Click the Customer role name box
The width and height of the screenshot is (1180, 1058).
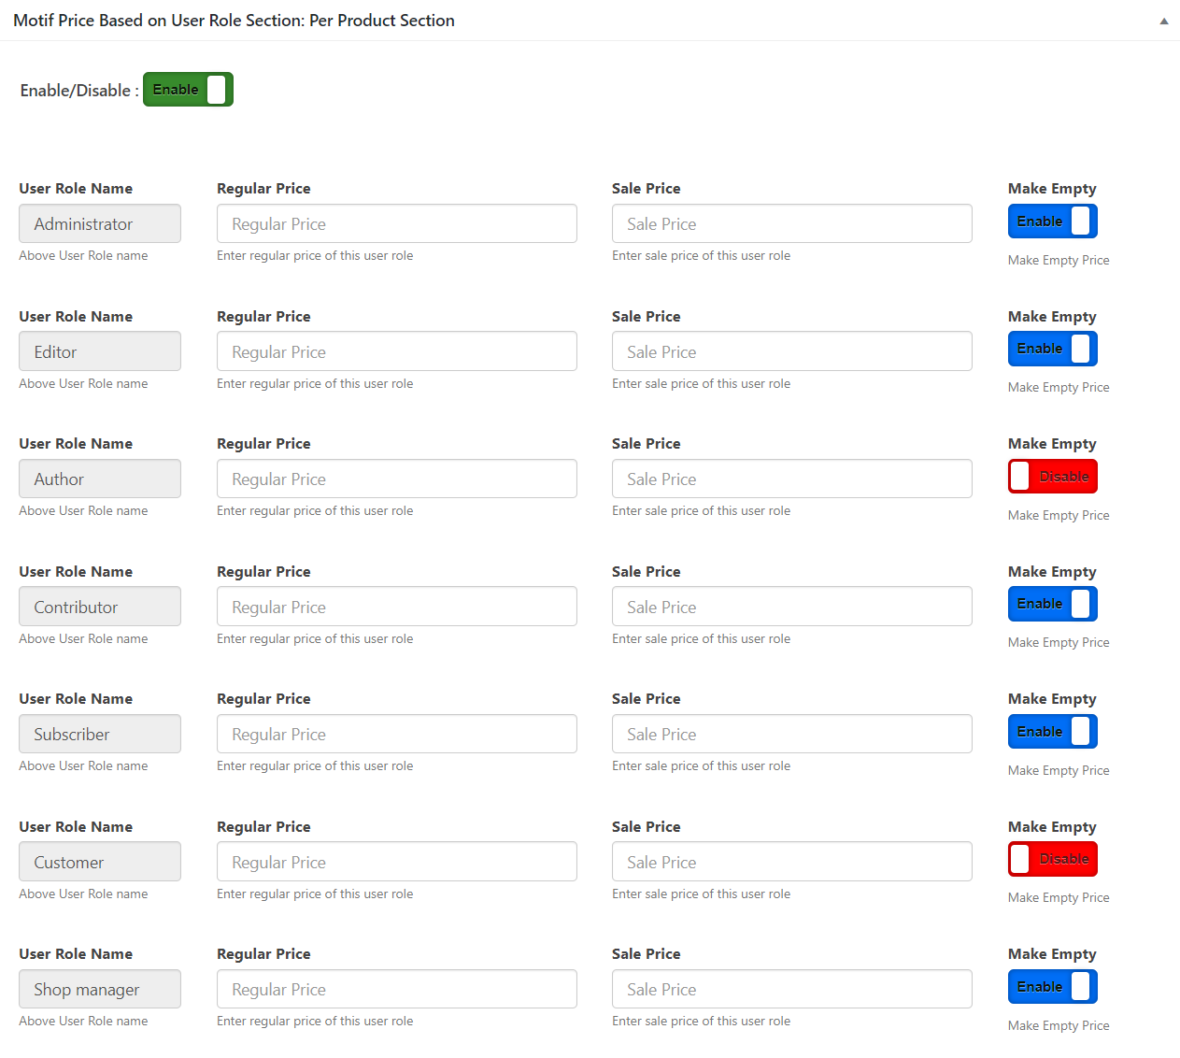click(x=99, y=861)
